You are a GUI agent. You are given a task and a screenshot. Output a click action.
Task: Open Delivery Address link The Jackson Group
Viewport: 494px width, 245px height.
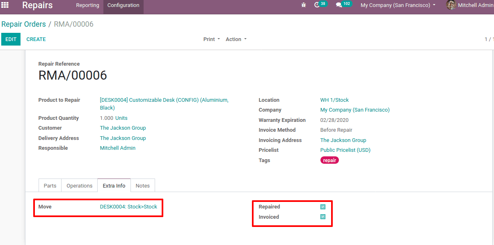(123, 138)
